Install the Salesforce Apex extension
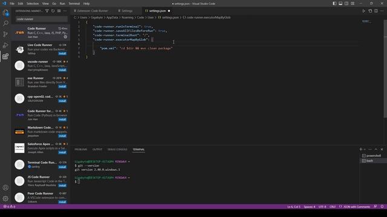 coord(62,153)
